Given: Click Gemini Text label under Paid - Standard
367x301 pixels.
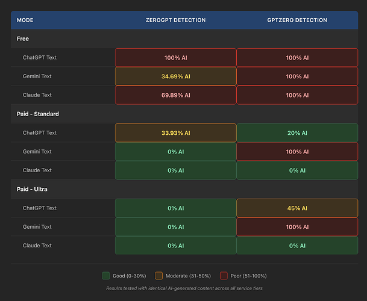Looking at the screenshot, I should click(37, 152).
